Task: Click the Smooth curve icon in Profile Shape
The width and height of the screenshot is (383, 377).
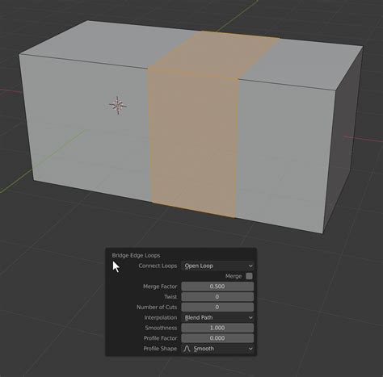Action: 187,349
